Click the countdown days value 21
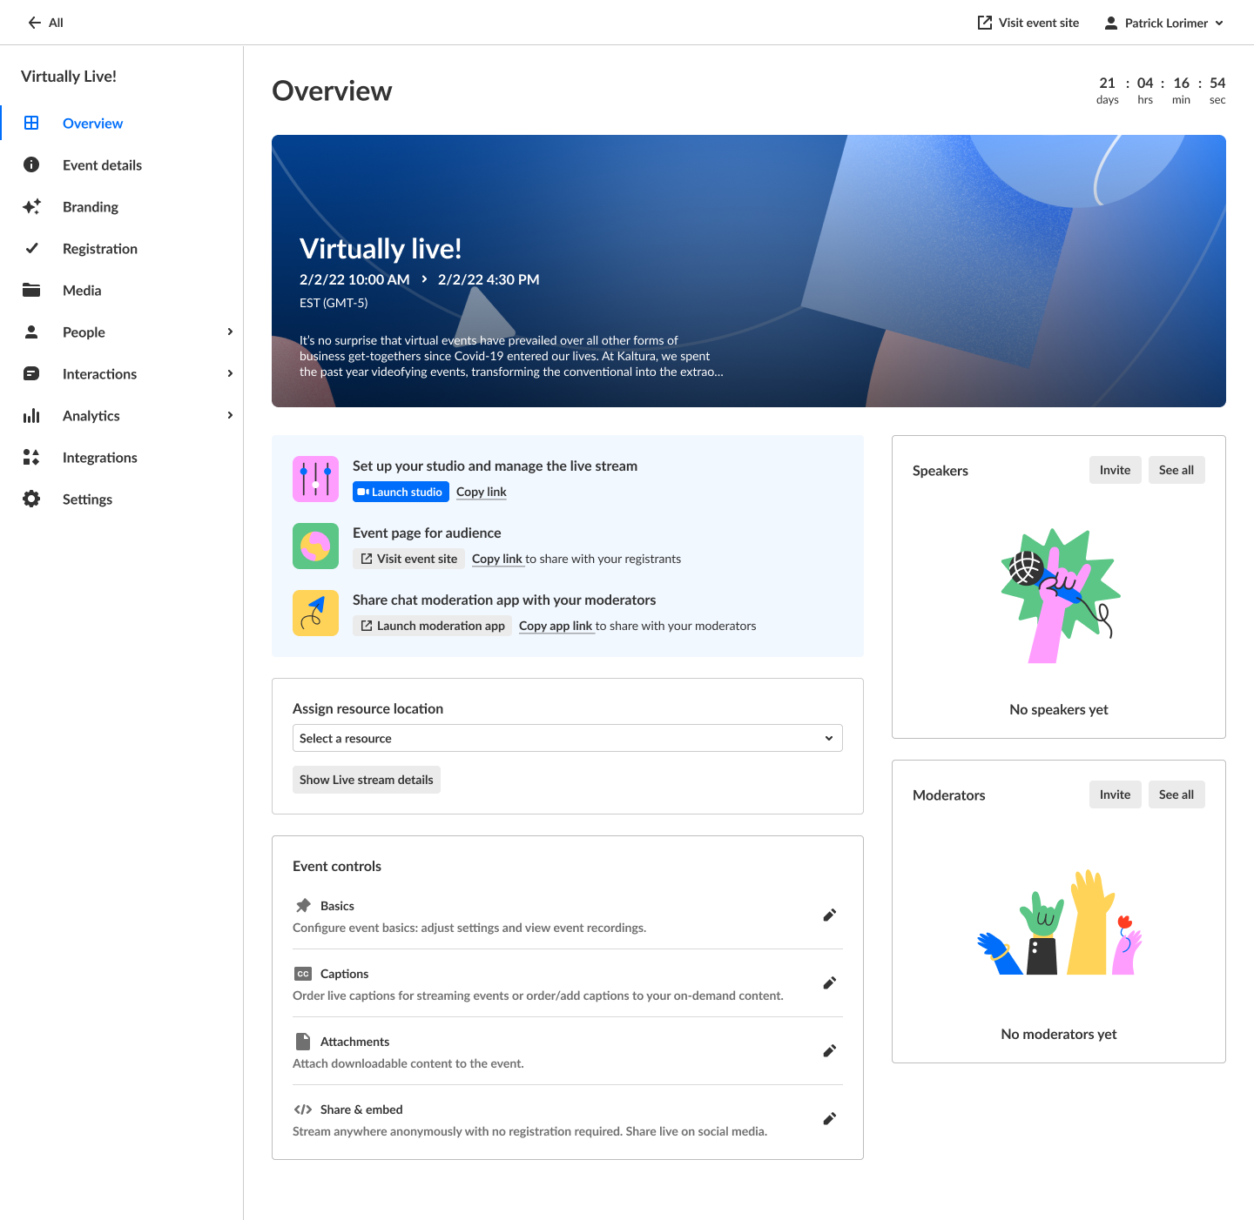Screen dimensions: 1254x1220 (1107, 83)
